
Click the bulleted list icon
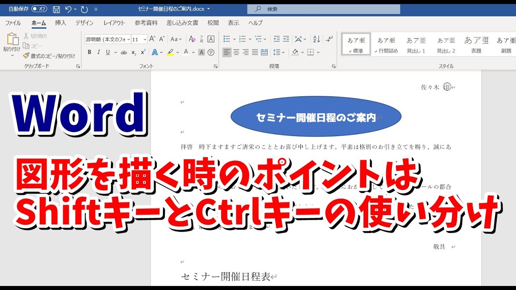pyautogui.click(x=227, y=39)
